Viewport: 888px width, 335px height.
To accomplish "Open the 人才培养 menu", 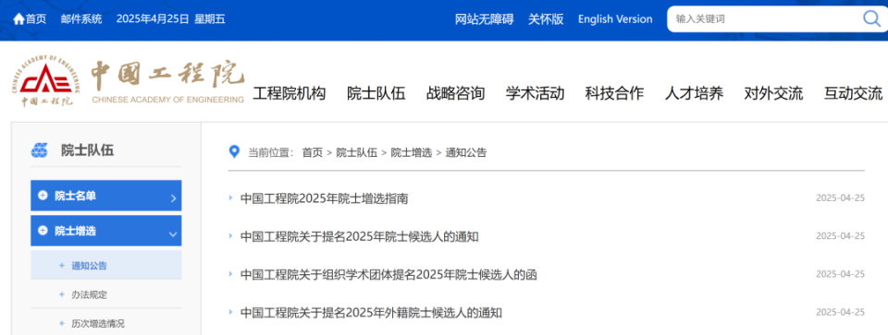I will (694, 93).
